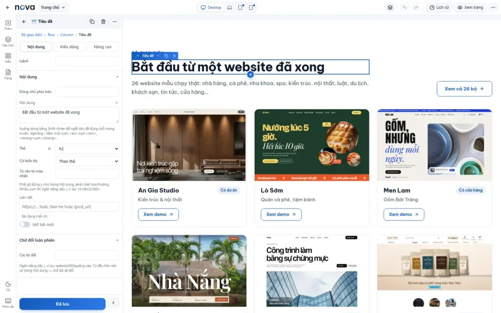Click the Bài đang hiển thị chip
The image size is (501, 313).
[35, 216]
